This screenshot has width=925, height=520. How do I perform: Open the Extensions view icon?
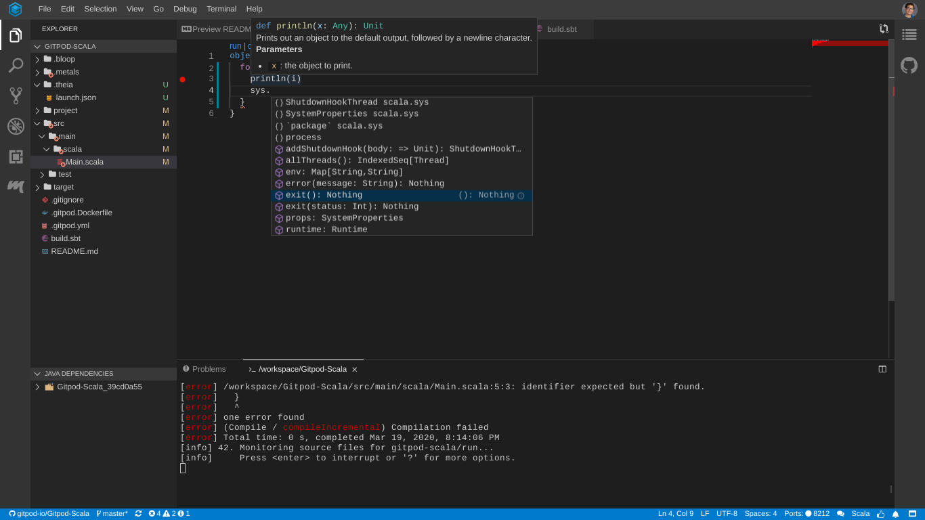pyautogui.click(x=16, y=156)
